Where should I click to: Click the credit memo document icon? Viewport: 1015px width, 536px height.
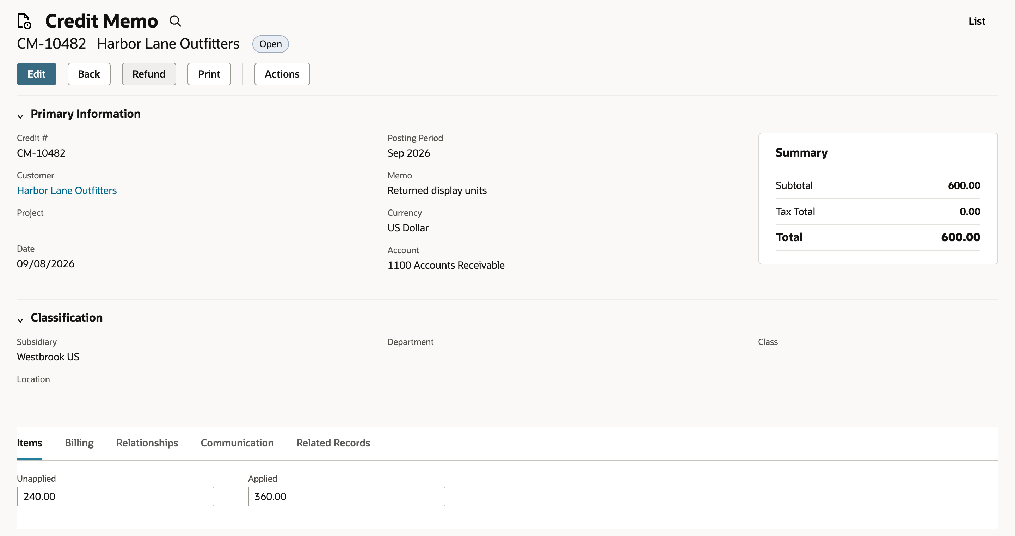pos(24,21)
